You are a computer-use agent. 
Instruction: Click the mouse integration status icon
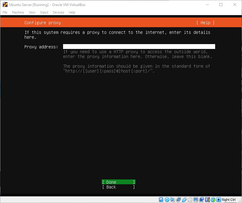(213, 200)
